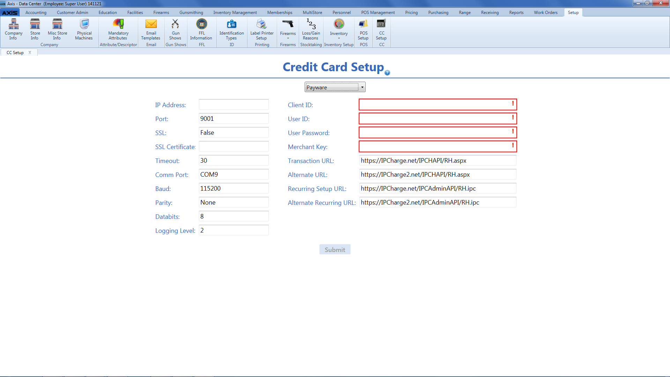The image size is (670, 377).
Task: Click the AXIS application logo button
Action: click(10, 13)
